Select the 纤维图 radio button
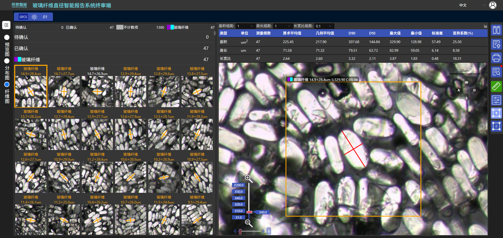 tap(7, 84)
